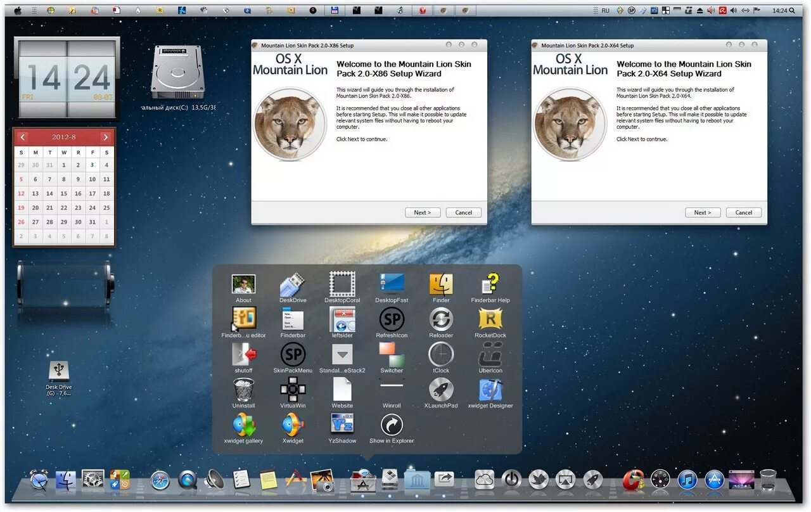811x512 pixels.
Task: Open iTunes music note in the dock
Action: pos(687,480)
